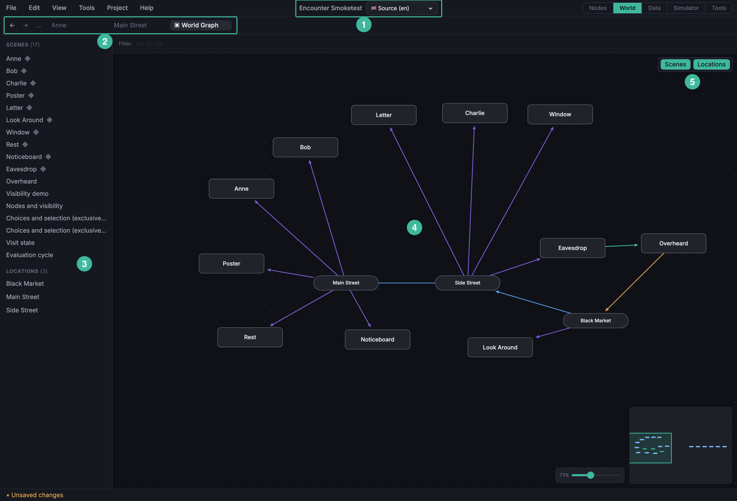The width and height of the screenshot is (737, 501).
Task: Open the Visit state scene
Action: click(20, 243)
